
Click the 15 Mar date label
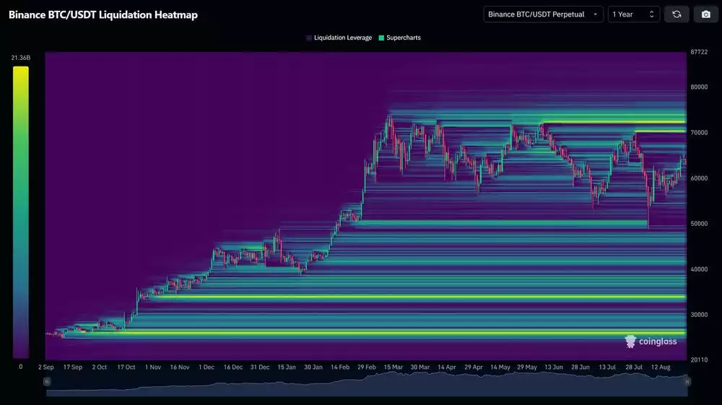point(393,367)
